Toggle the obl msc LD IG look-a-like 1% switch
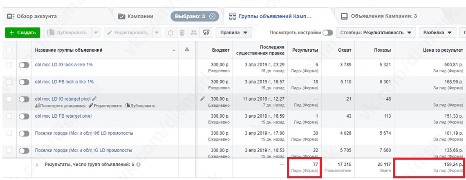466x180 pixels. point(24,65)
